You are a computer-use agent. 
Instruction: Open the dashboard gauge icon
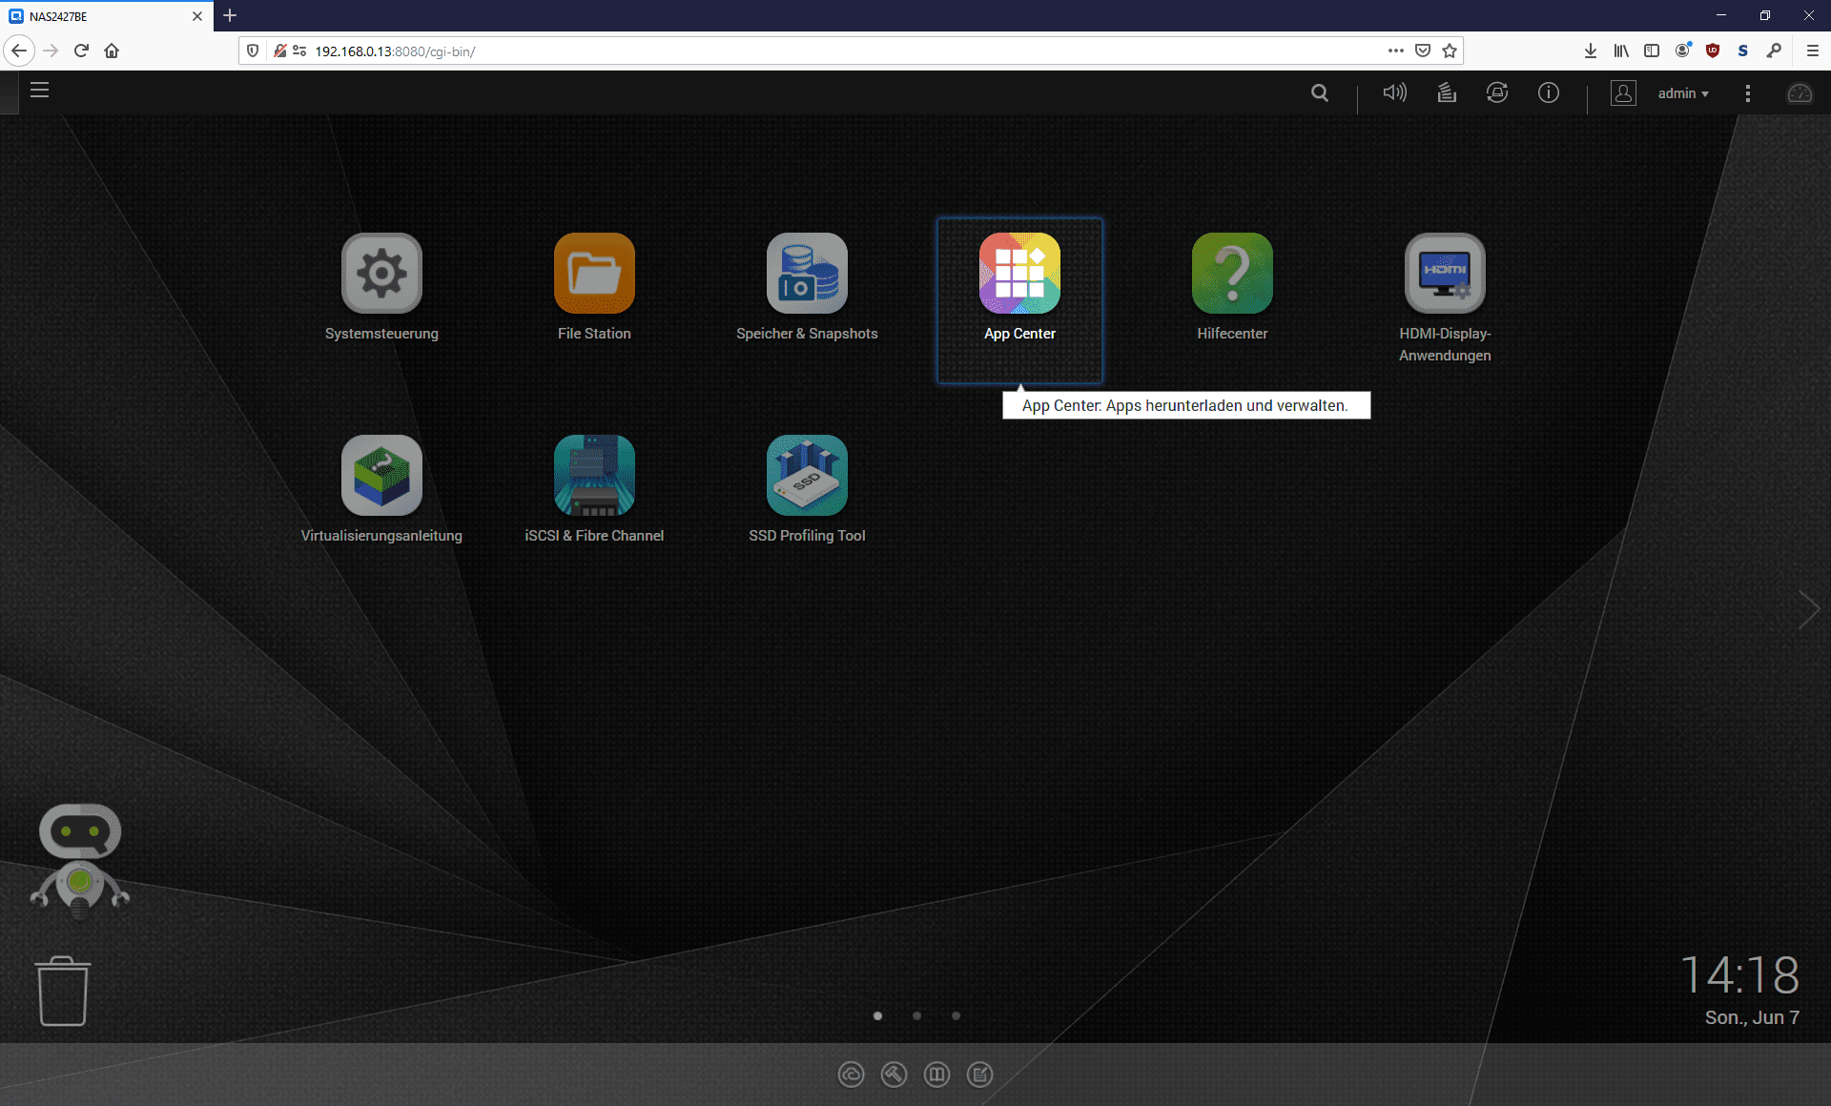point(1799,93)
